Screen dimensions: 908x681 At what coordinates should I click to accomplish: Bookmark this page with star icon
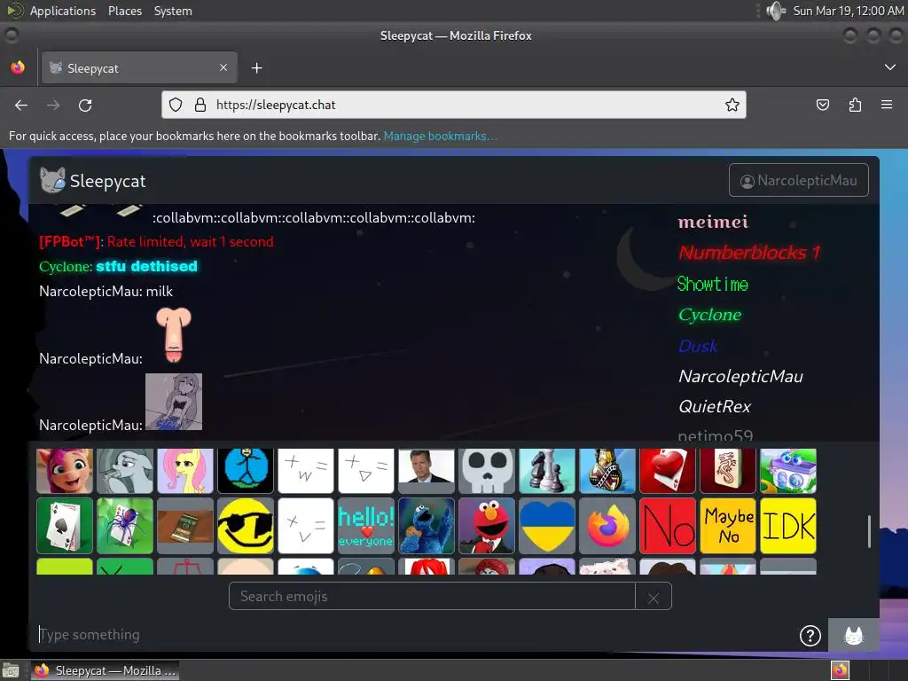[x=732, y=105]
